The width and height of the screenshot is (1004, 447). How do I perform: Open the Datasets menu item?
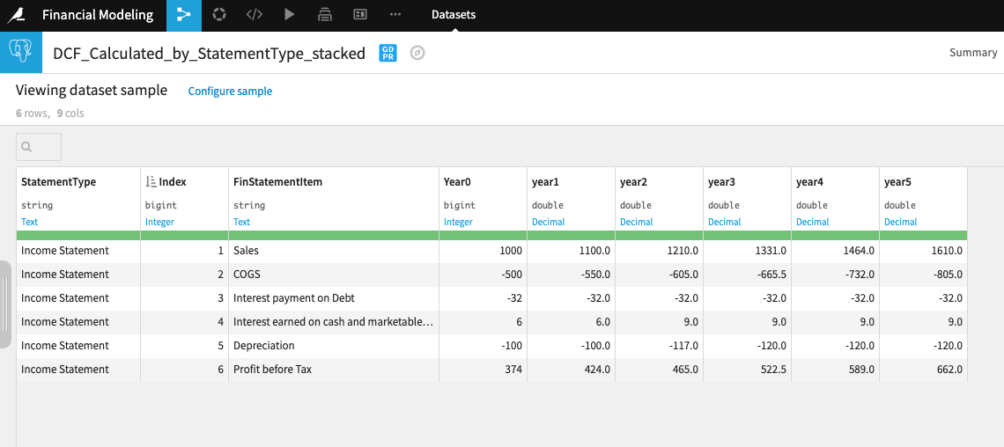pyautogui.click(x=454, y=15)
